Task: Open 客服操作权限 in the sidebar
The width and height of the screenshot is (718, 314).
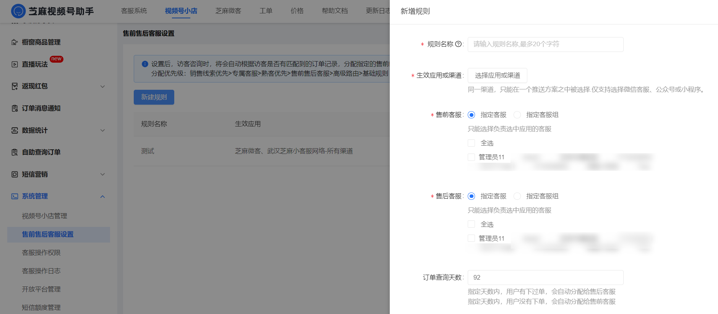Action: pos(41,253)
